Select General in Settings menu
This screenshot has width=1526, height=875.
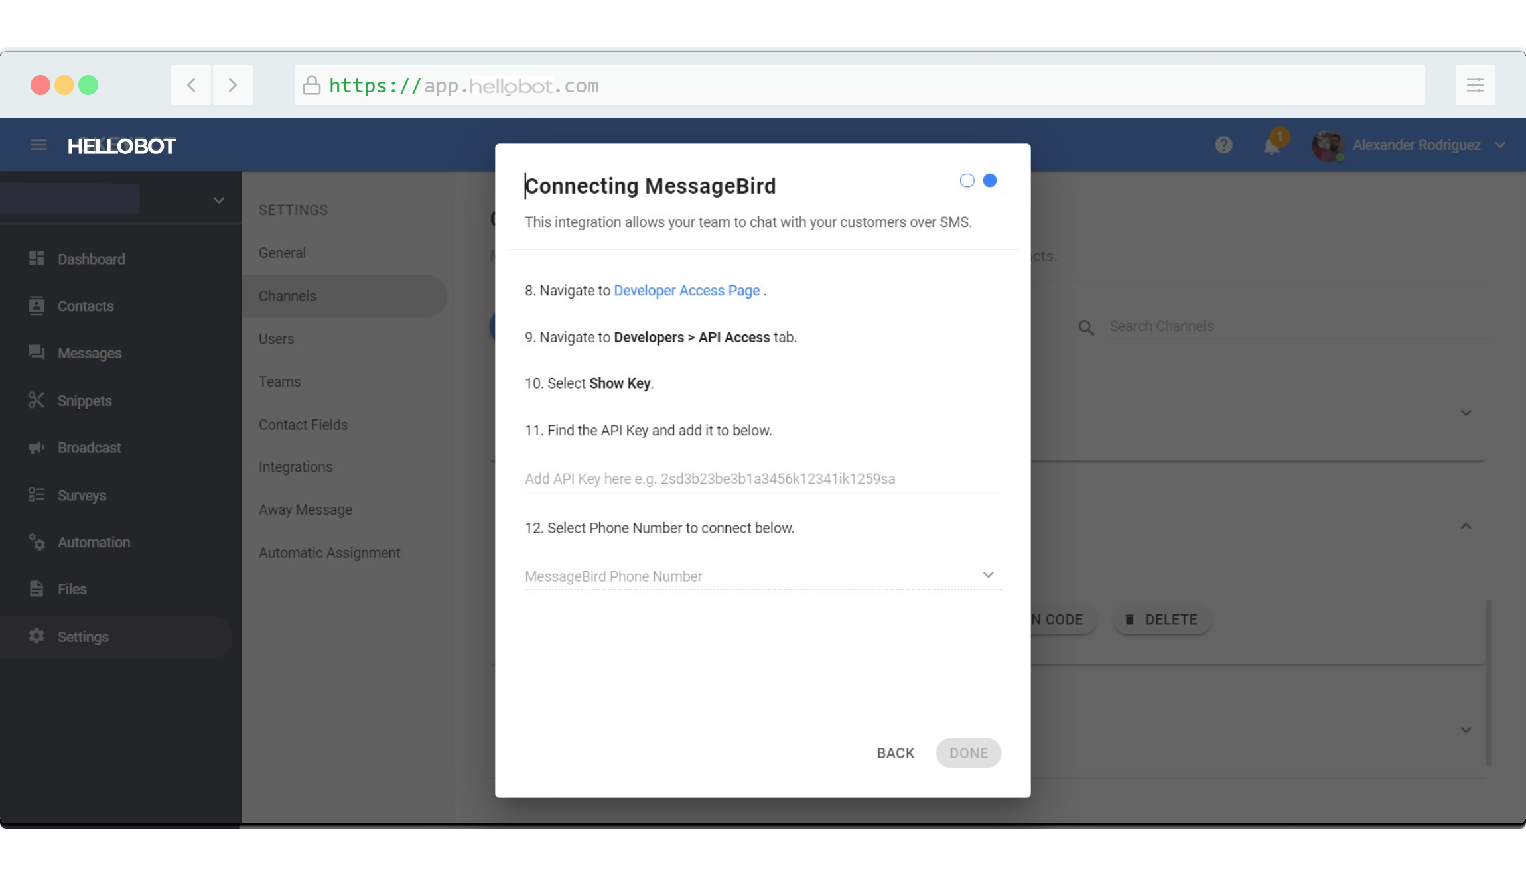[x=282, y=253]
